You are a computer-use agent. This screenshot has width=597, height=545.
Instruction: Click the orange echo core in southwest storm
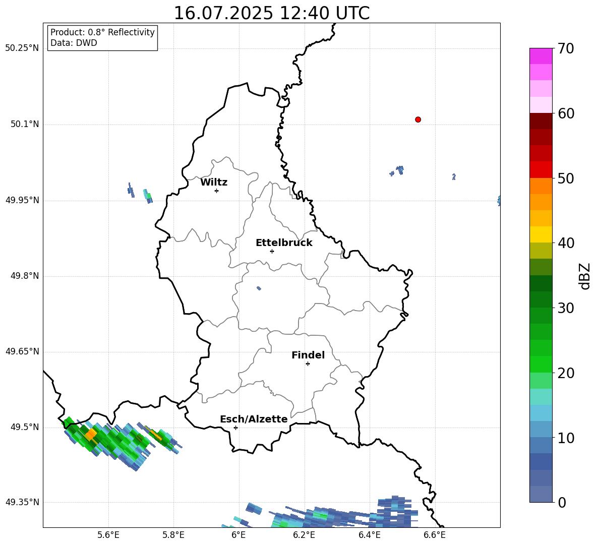point(91,434)
